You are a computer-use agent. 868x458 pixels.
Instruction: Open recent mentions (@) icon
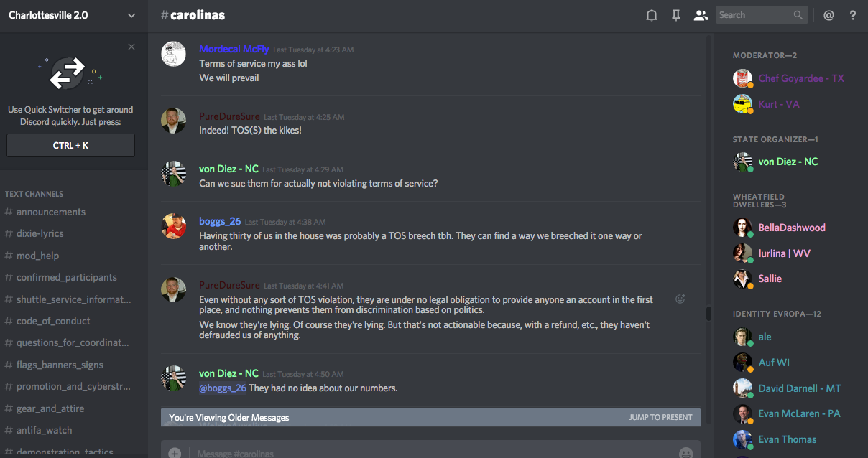pos(828,15)
